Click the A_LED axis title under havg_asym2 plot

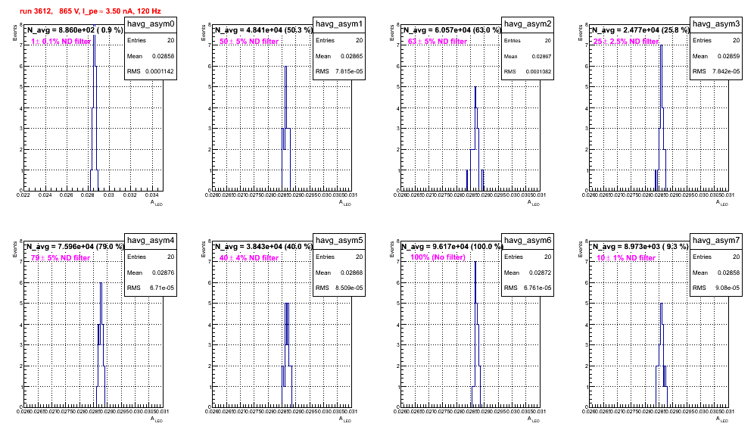(x=534, y=203)
